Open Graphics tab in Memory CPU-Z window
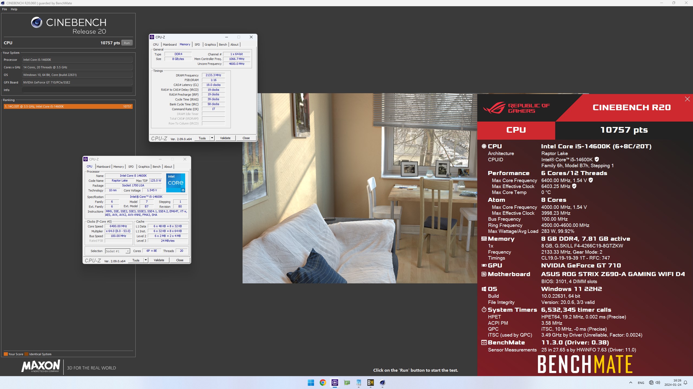The image size is (693, 389). coord(210,45)
